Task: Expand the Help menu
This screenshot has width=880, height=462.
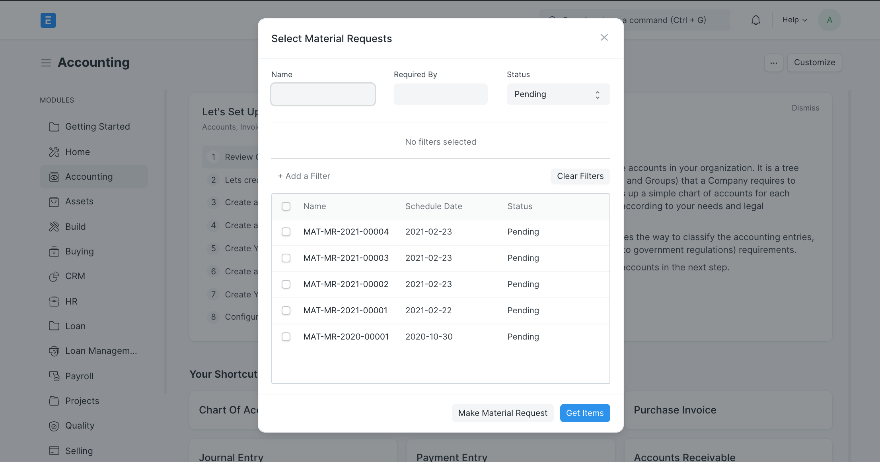Action: (x=794, y=20)
